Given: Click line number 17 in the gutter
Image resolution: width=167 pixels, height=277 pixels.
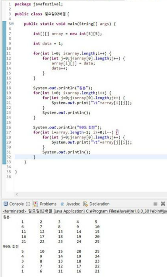Looking at the screenshot, I should pos(9,83).
